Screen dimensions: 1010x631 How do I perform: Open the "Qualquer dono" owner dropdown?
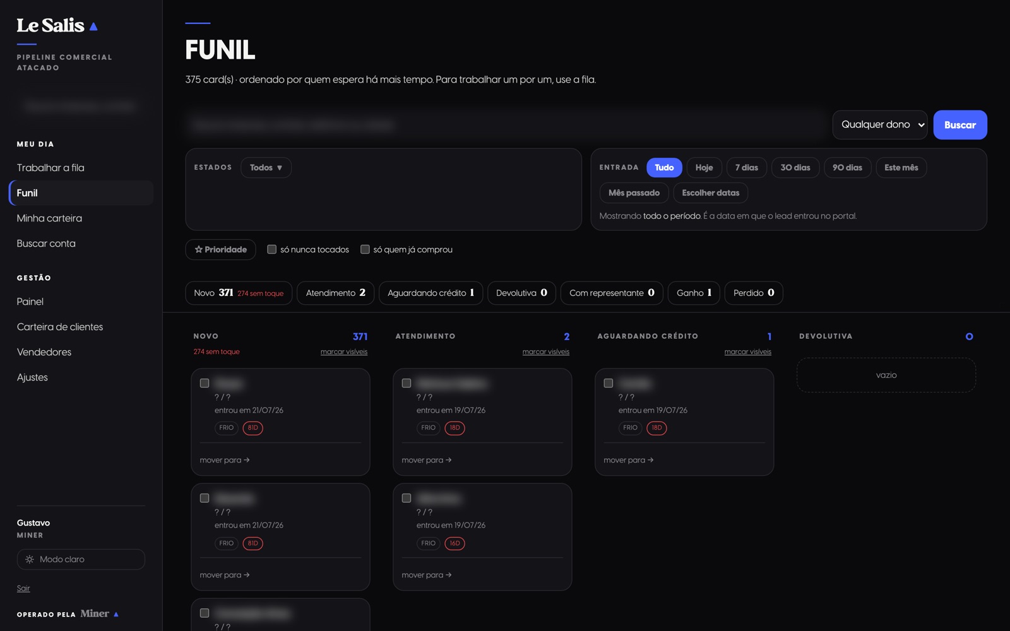click(880, 125)
